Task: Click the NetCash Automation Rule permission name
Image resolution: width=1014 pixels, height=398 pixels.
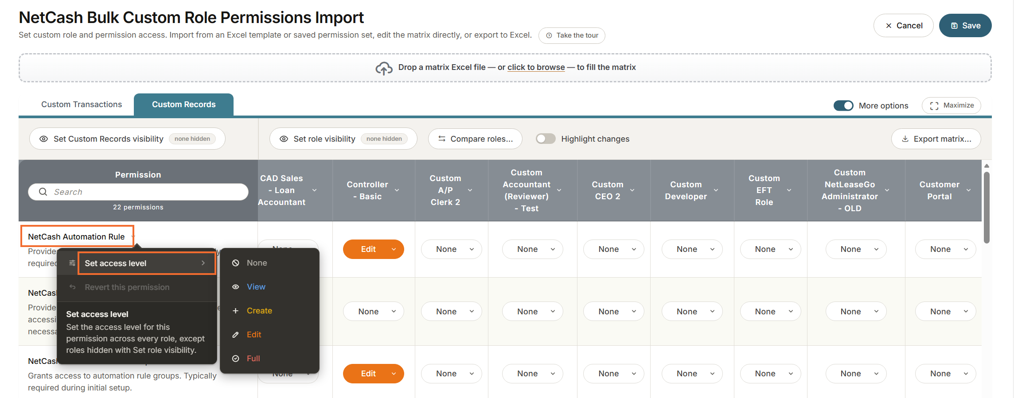Action: click(76, 237)
